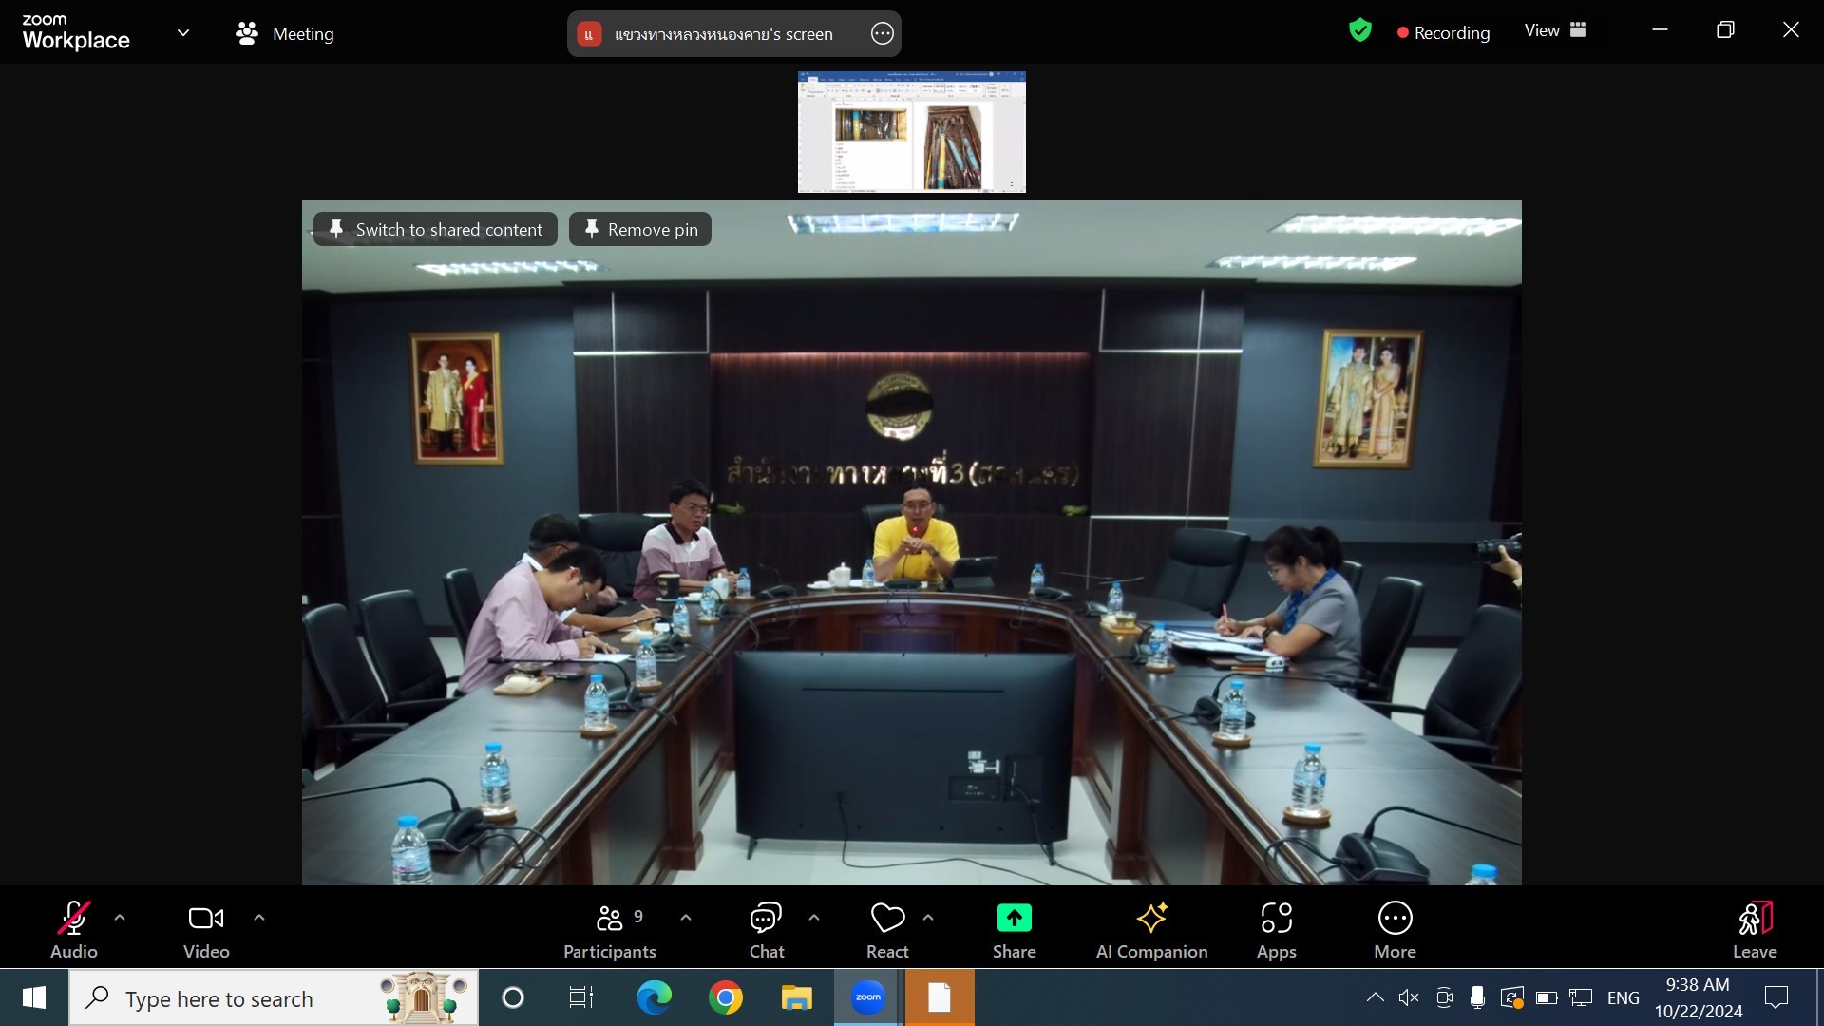Click the encryption shield icon

pos(1360,31)
